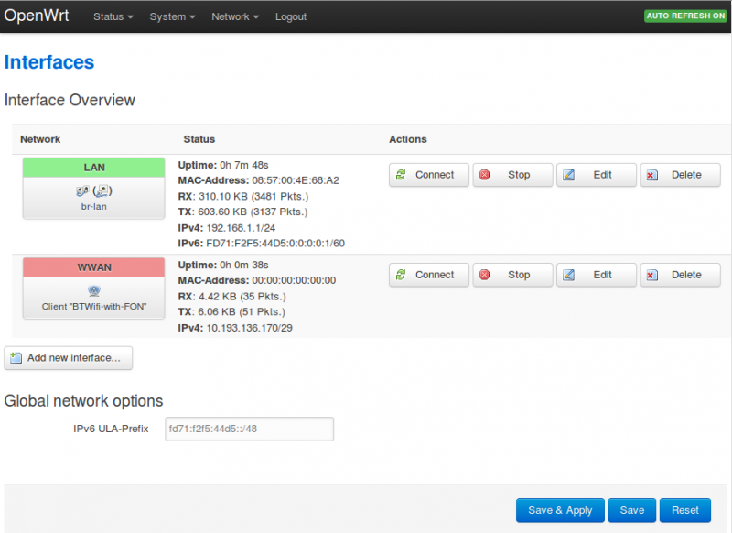The image size is (732, 533).
Task: Click the red Stop icon for LAN
Action: point(485,175)
